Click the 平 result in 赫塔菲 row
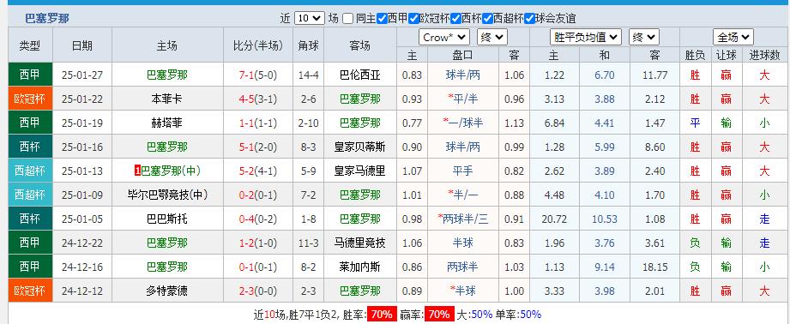This screenshot has height=324, width=790. coord(696,123)
